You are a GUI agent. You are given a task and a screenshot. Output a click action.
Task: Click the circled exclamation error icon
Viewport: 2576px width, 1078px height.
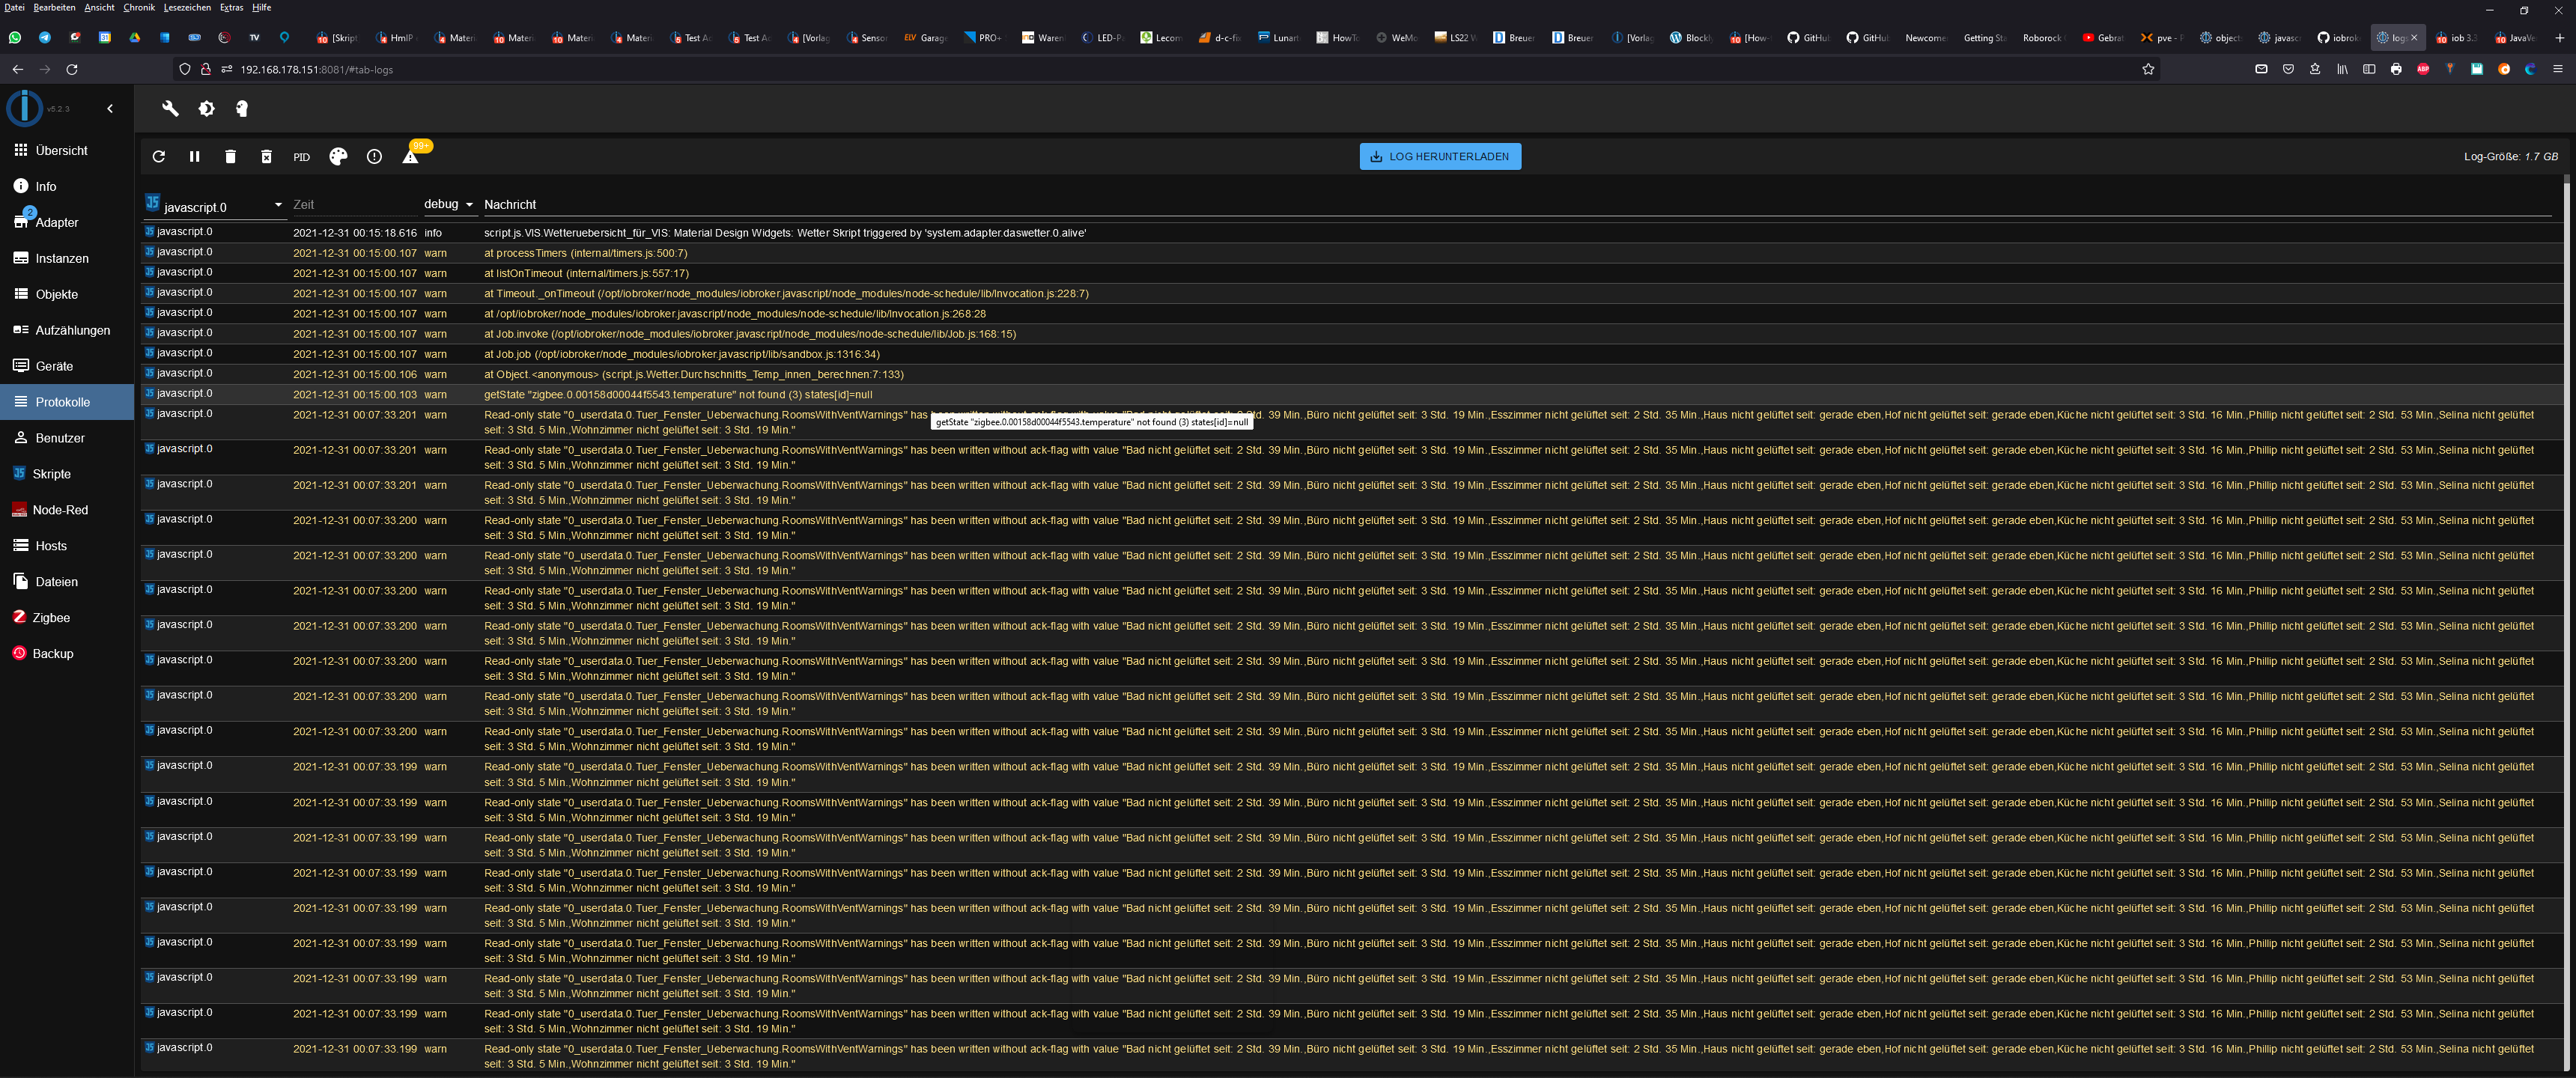pos(374,157)
